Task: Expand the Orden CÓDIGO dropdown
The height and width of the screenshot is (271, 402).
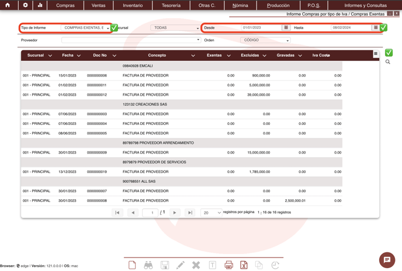Action: click(x=265, y=40)
